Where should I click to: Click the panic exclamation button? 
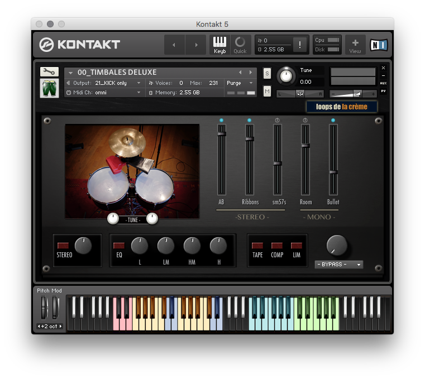tap(299, 45)
